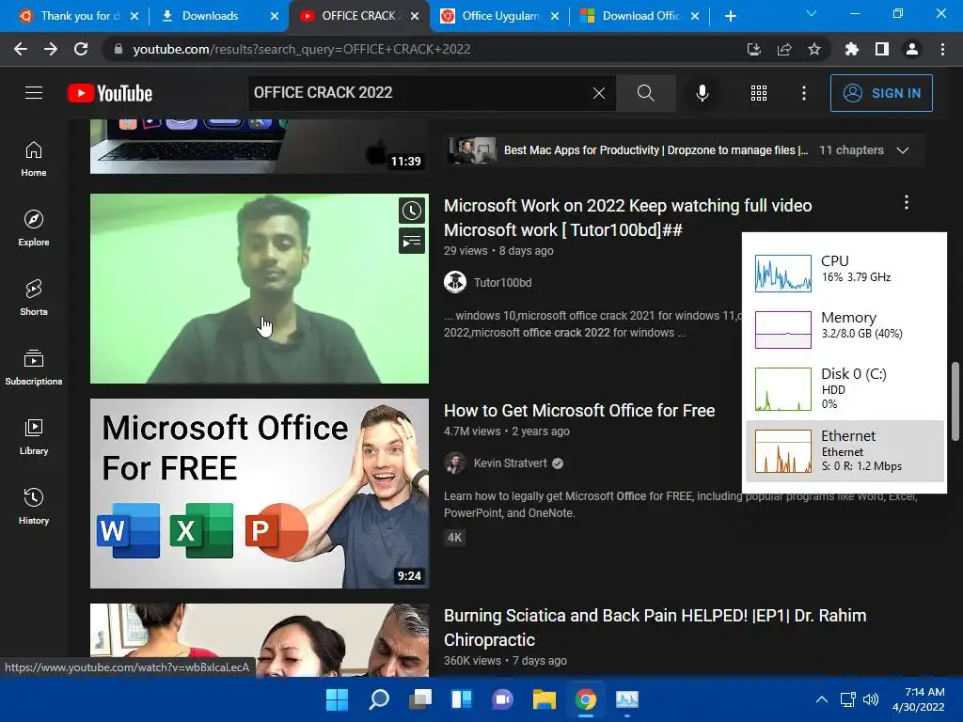Click in the YouTube search input field
The image size is (963, 722).
click(418, 93)
